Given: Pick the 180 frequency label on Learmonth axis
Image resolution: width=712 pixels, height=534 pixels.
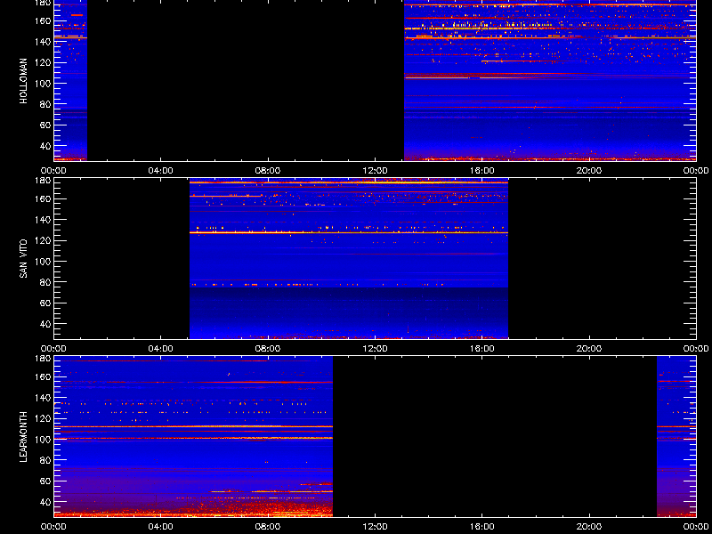Looking at the screenshot, I should coord(42,359).
